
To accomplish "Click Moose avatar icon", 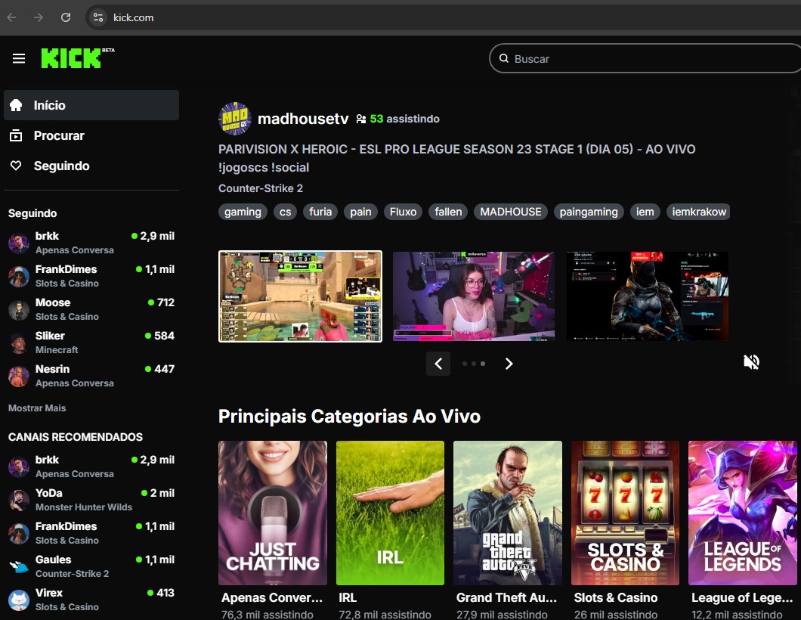I will point(19,310).
